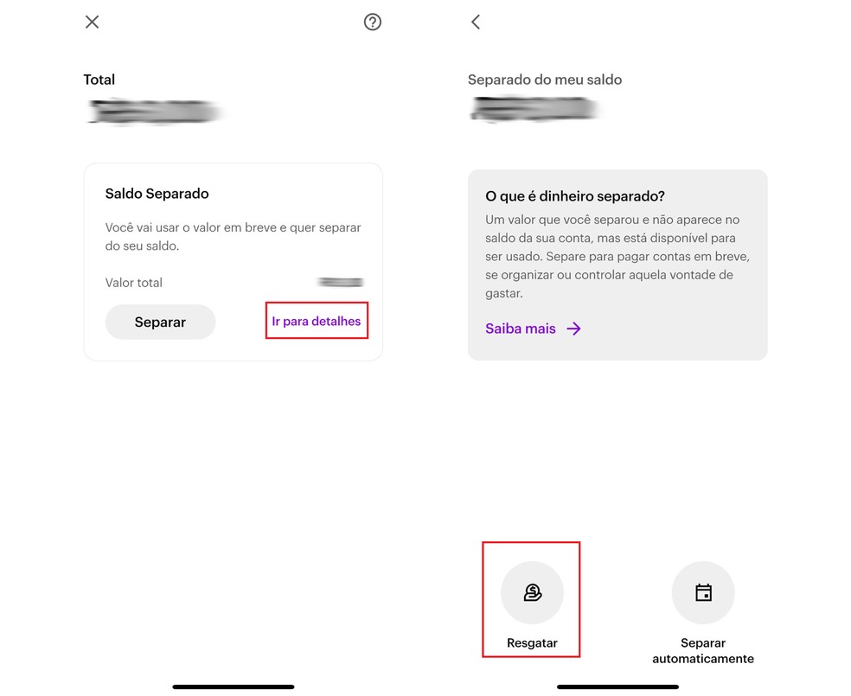Click the arrow beside Saiba mais
Image resolution: width=851 pixels, height=696 pixels.
(x=573, y=329)
